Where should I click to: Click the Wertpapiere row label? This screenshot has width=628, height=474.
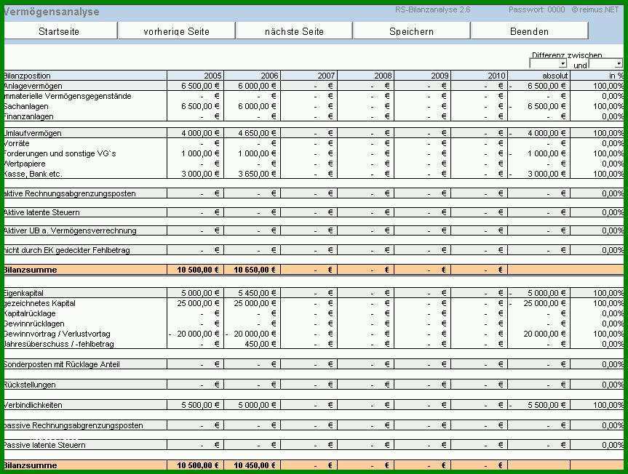25,164
